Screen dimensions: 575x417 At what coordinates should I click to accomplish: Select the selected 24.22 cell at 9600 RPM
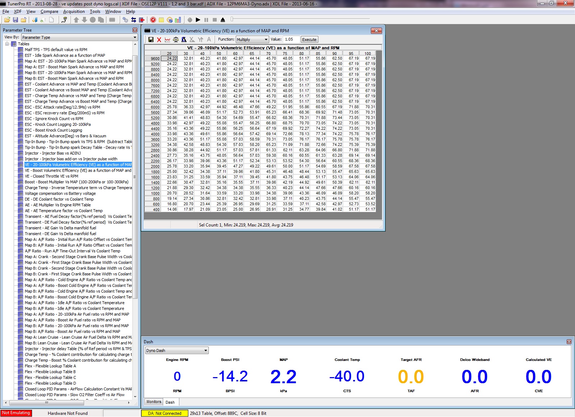point(170,58)
